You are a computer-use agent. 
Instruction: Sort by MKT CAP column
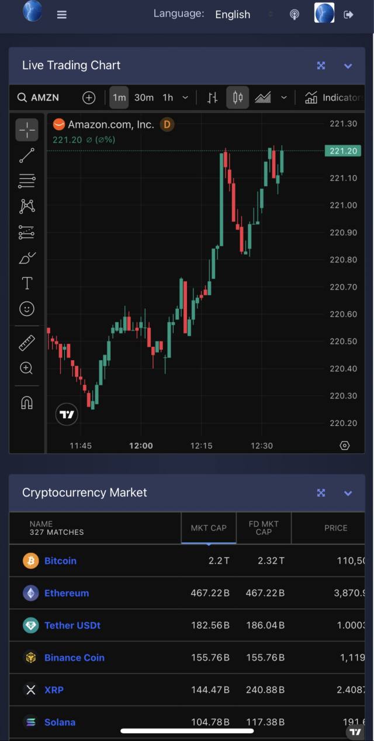(x=209, y=528)
